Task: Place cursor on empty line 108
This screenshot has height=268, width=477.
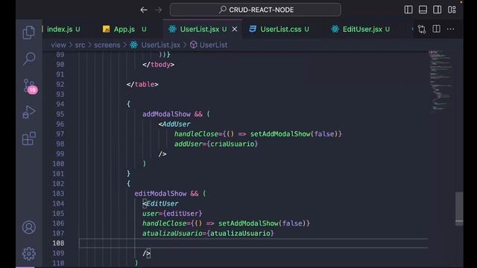Action: click(x=253, y=243)
